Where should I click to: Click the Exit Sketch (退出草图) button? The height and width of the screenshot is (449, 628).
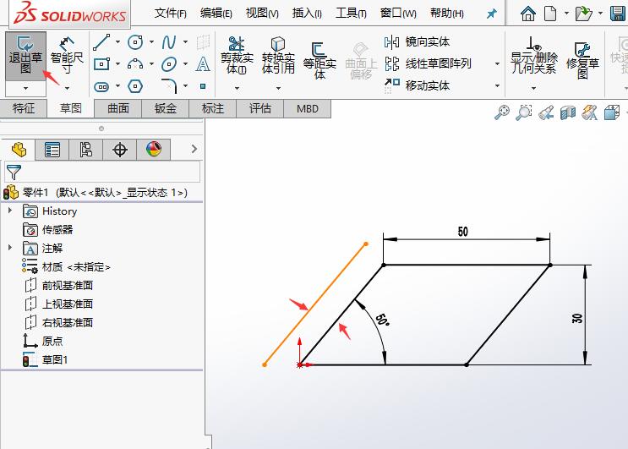25,56
